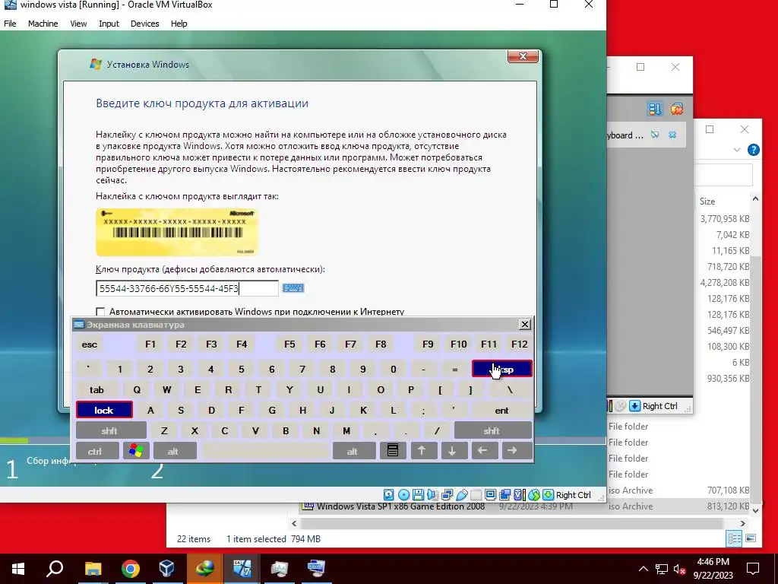Click display settings icon in VM status bar
778x584 pixels.
(x=491, y=494)
